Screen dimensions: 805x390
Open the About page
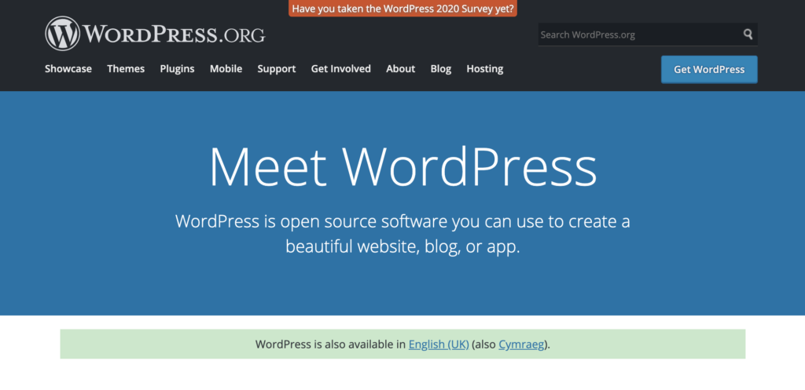pos(400,69)
